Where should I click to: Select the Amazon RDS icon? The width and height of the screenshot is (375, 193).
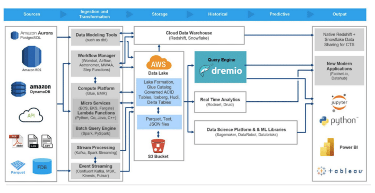coord(32,56)
